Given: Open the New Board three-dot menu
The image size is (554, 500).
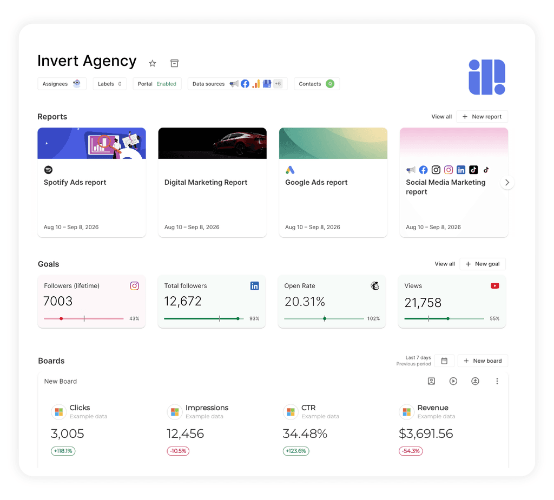Looking at the screenshot, I should click(x=497, y=381).
